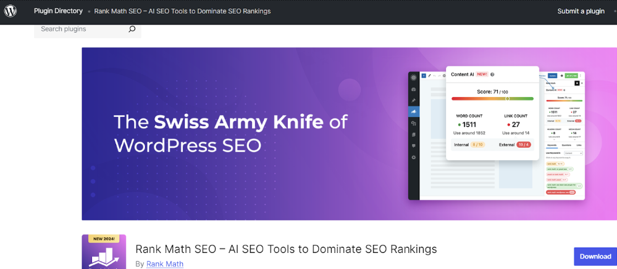Click the External 19/4 badge
The width and height of the screenshot is (617, 269).
click(524, 145)
